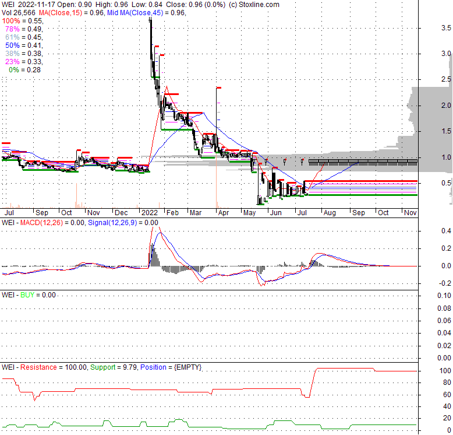
Task: Click the 'Mid MA(Close,45)' blue label
Action: [x=135, y=13]
